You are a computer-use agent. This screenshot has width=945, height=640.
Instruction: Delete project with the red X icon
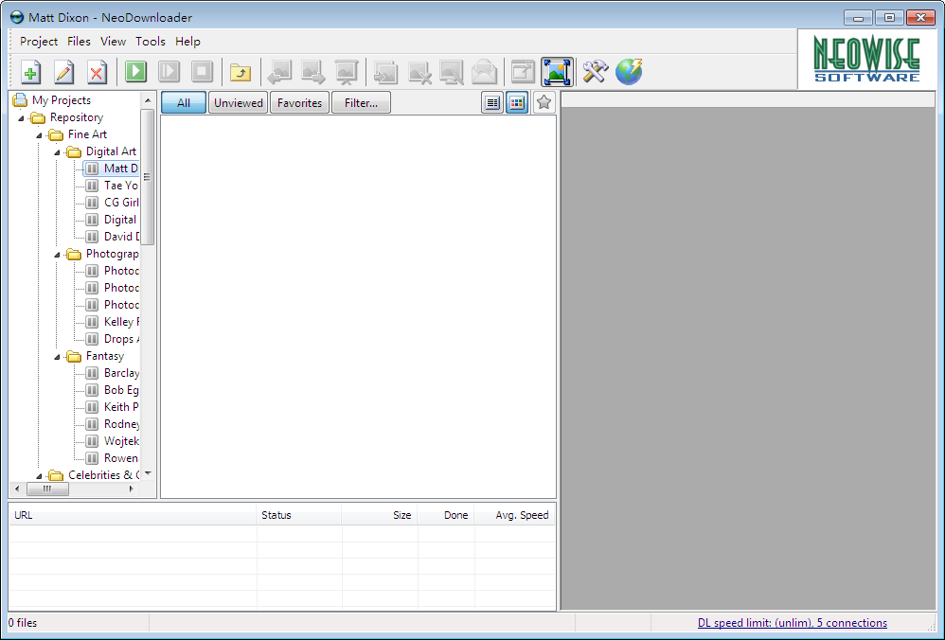97,72
